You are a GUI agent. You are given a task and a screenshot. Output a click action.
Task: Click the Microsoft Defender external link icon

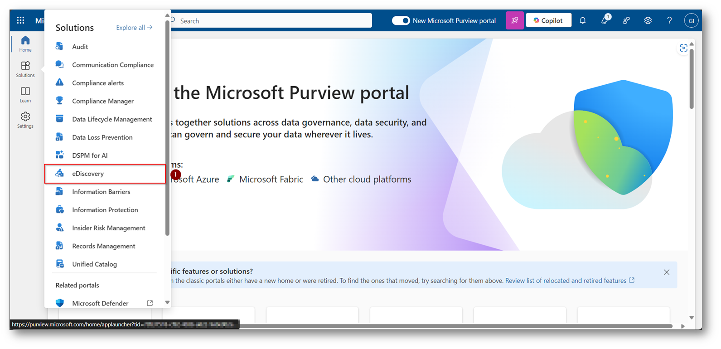(x=150, y=303)
